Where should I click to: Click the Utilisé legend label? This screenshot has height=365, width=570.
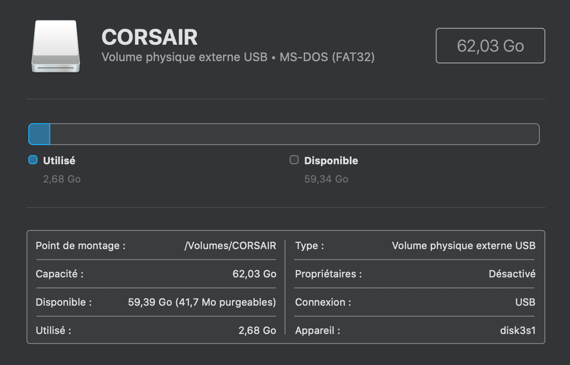[59, 161]
